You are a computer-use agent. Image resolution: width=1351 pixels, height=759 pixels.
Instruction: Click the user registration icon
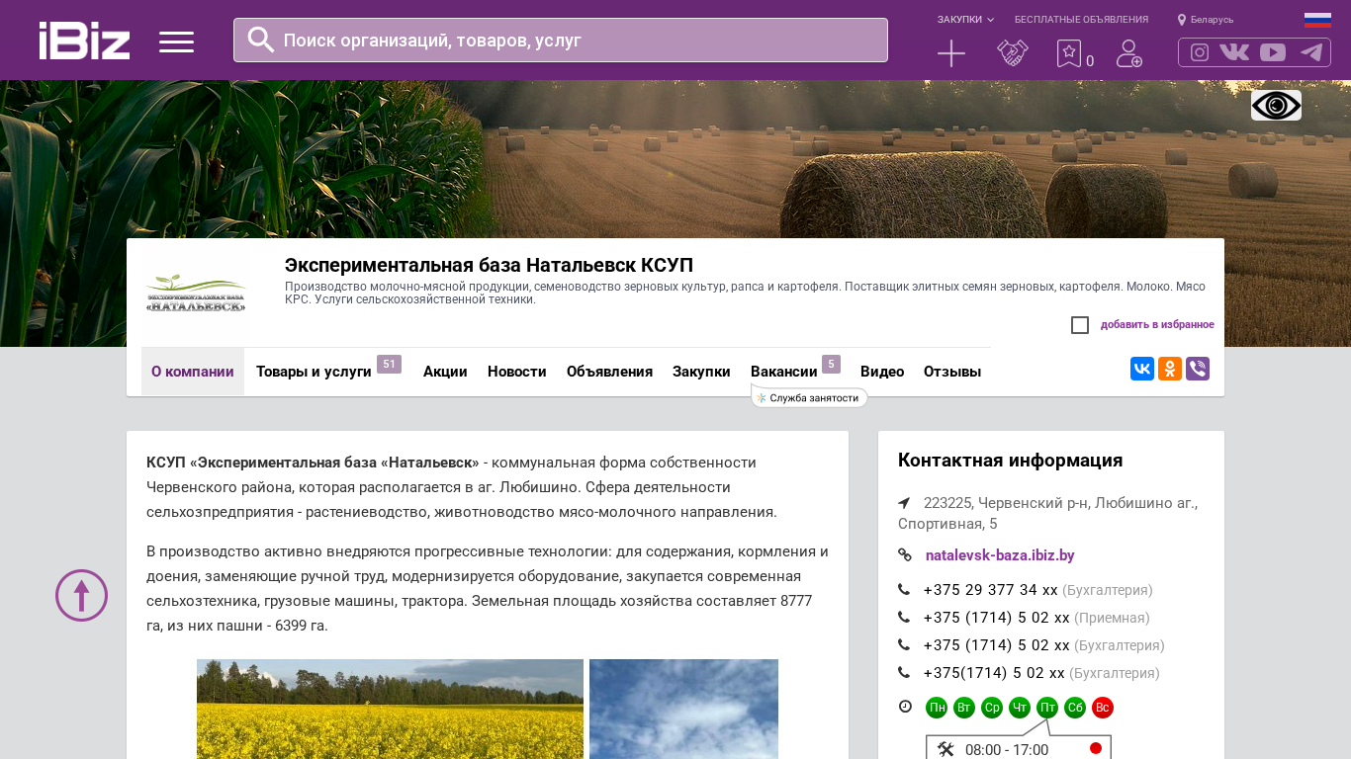coord(1129,53)
